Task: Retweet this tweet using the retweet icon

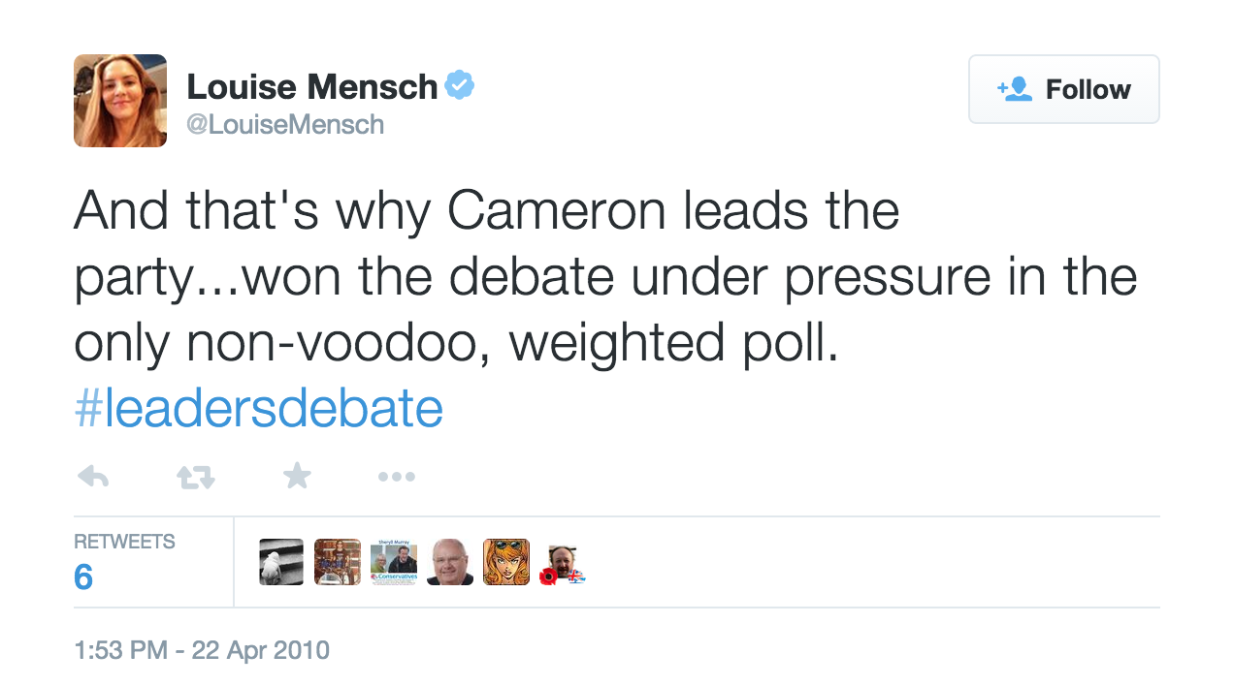Action: point(195,476)
